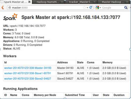The image size is (131, 99).
Task: Switch to the Master Hadoop tab
Action: 113,2
